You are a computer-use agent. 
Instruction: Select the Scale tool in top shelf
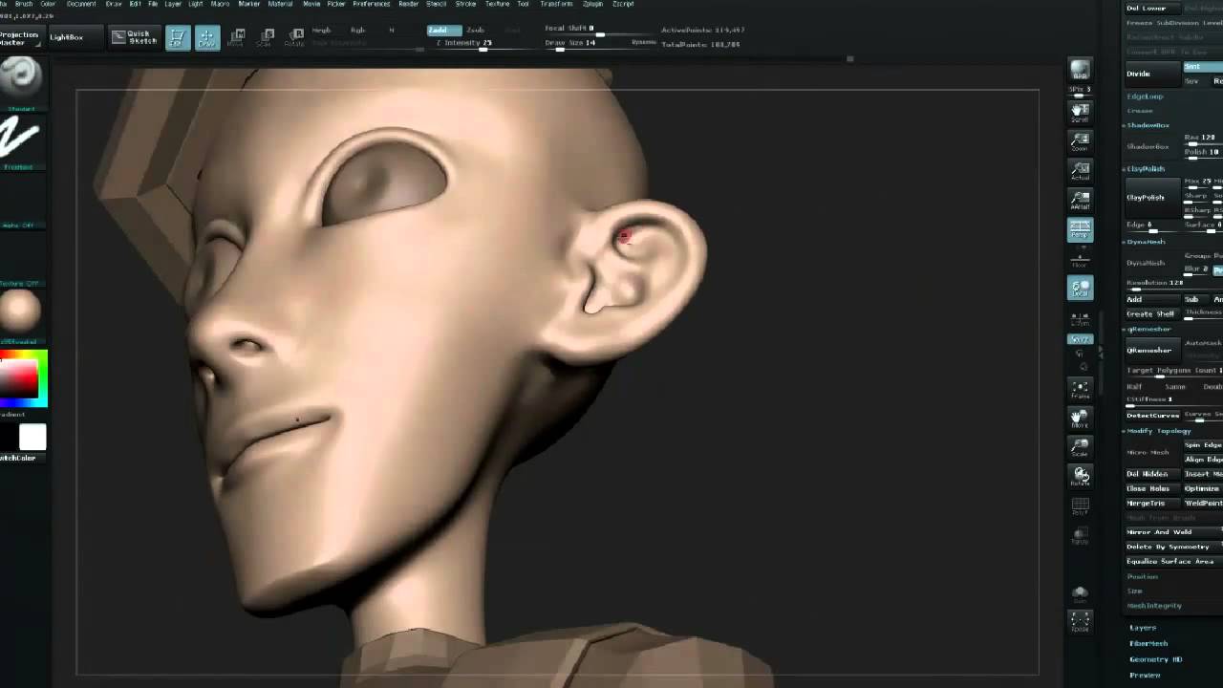[267, 37]
